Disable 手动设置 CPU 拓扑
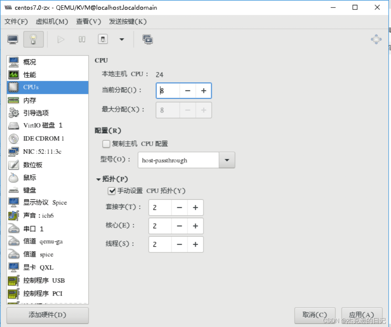Viewport: 391px width, 327px height. click(x=111, y=191)
